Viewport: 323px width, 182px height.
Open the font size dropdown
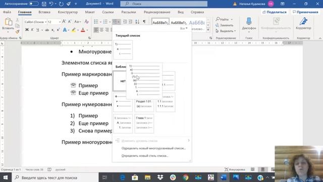point(60,22)
